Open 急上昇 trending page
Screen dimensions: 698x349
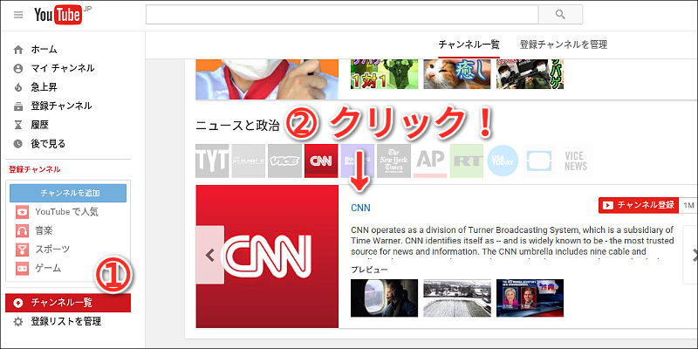[x=44, y=87]
